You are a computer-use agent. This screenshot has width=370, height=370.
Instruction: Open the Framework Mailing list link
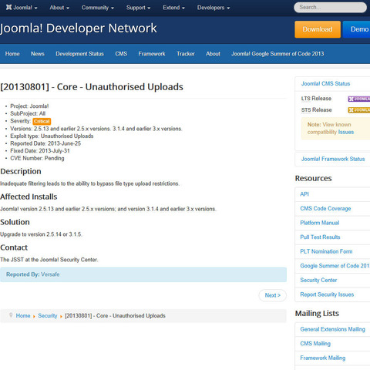pyautogui.click(x=323, y=358)
